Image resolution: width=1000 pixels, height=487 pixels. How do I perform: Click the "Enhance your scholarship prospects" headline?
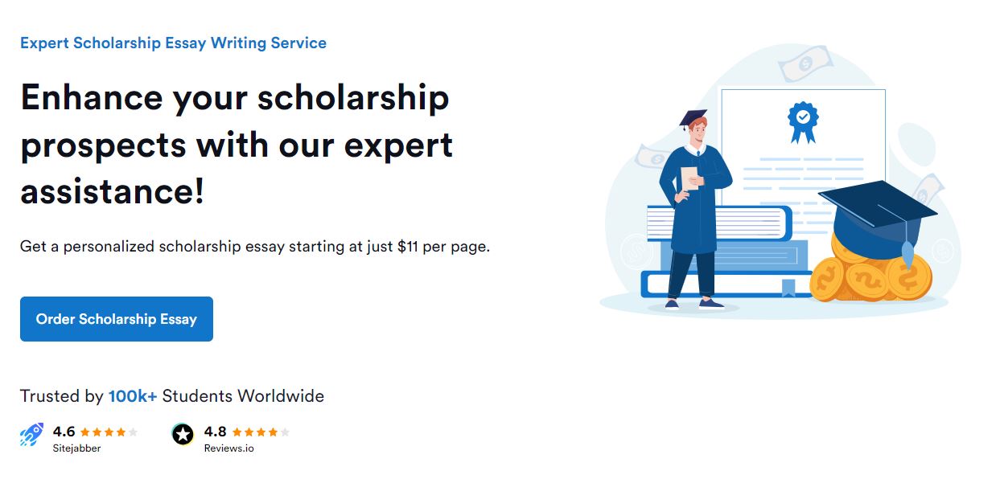tap(237, 145)
